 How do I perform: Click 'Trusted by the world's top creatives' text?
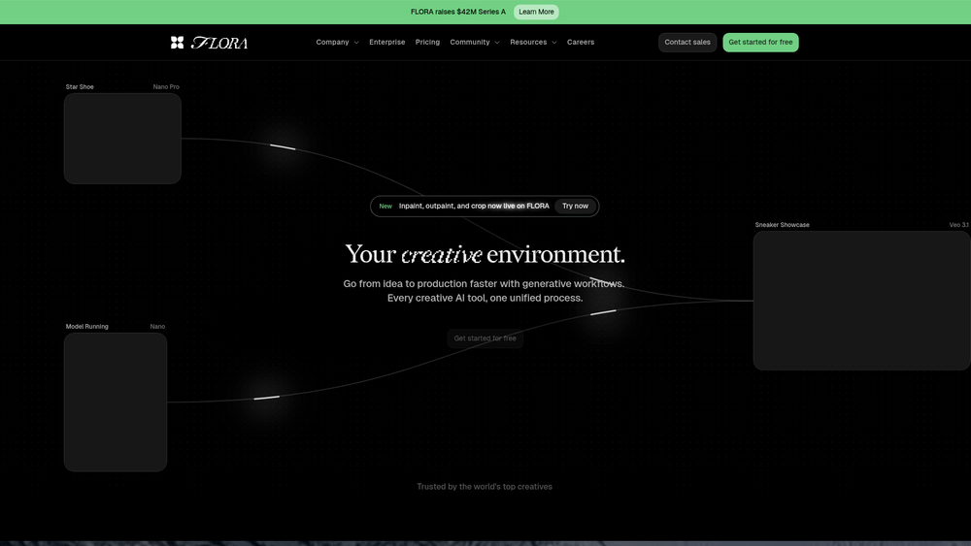click(x=485, y=487)
